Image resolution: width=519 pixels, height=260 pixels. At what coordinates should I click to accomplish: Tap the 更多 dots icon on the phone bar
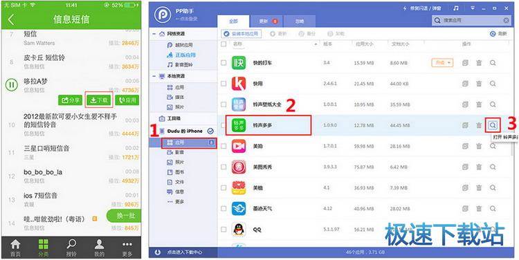[127, 245]
